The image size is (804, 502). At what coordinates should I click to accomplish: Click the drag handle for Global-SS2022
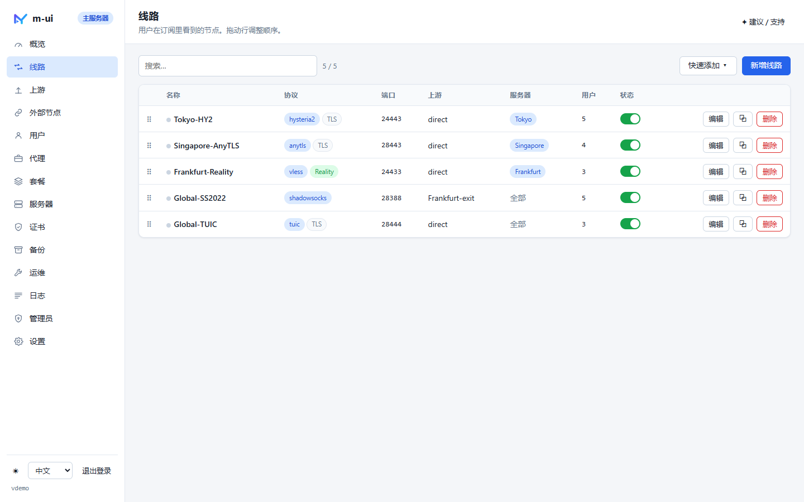149,197
